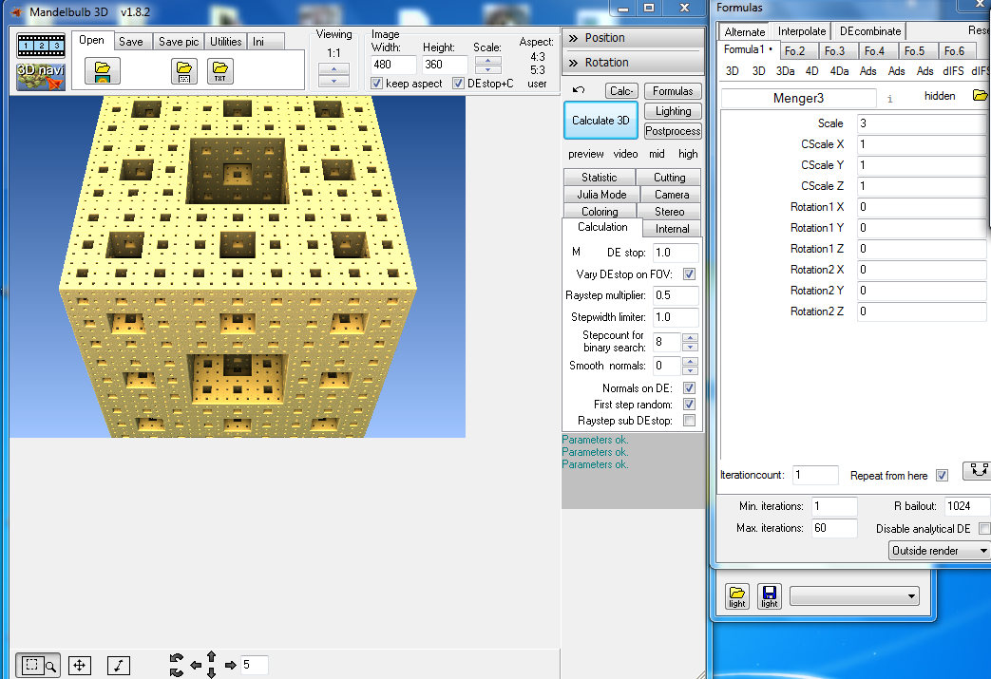Click the Julia Mode button
The width and height of the screenshot is (991, 679).
tap(601, 195)
